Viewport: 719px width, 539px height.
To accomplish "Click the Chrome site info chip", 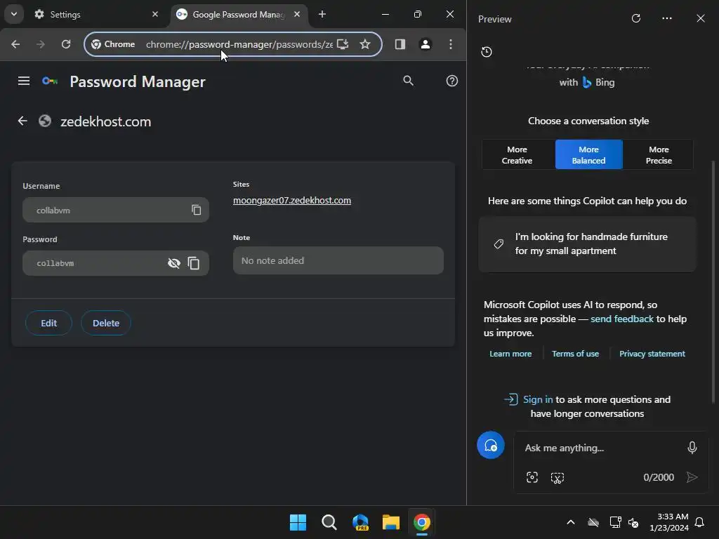I will pos(113,44).
